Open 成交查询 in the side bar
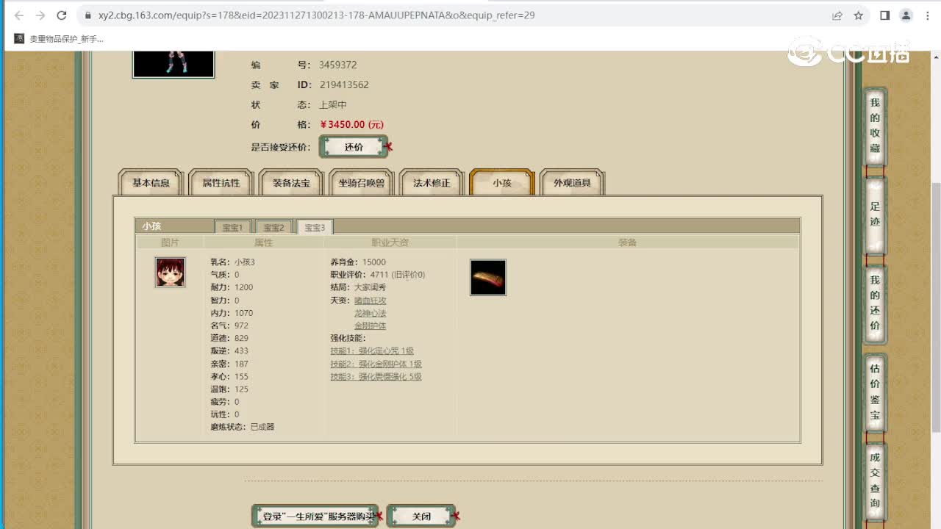This screenshot has width=941, height=529. (875, 481)
